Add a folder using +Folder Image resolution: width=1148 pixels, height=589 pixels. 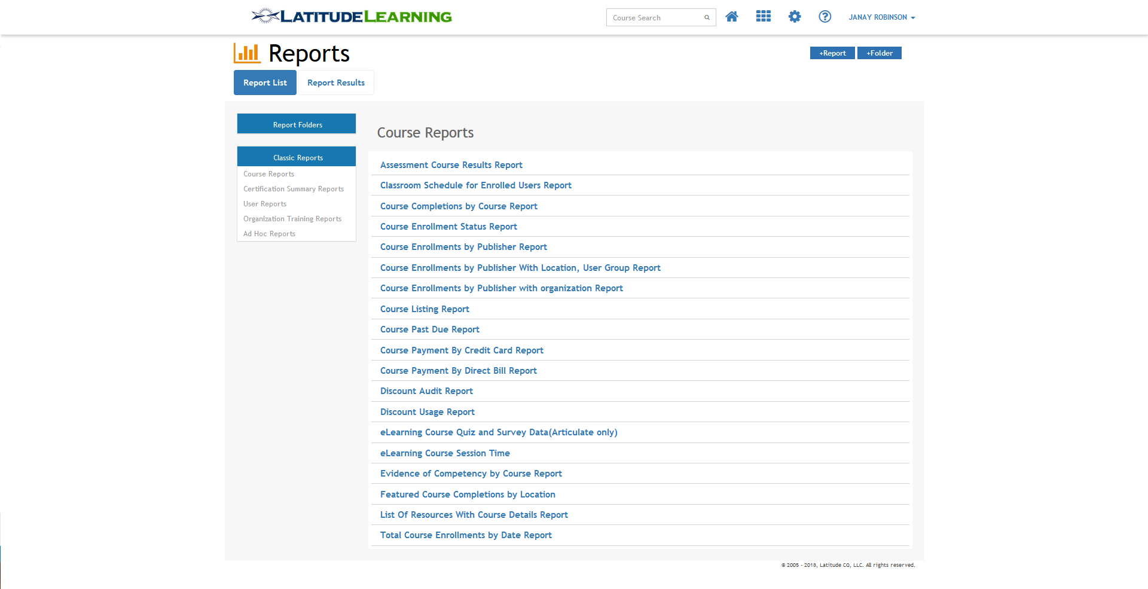tap(879, 53)
